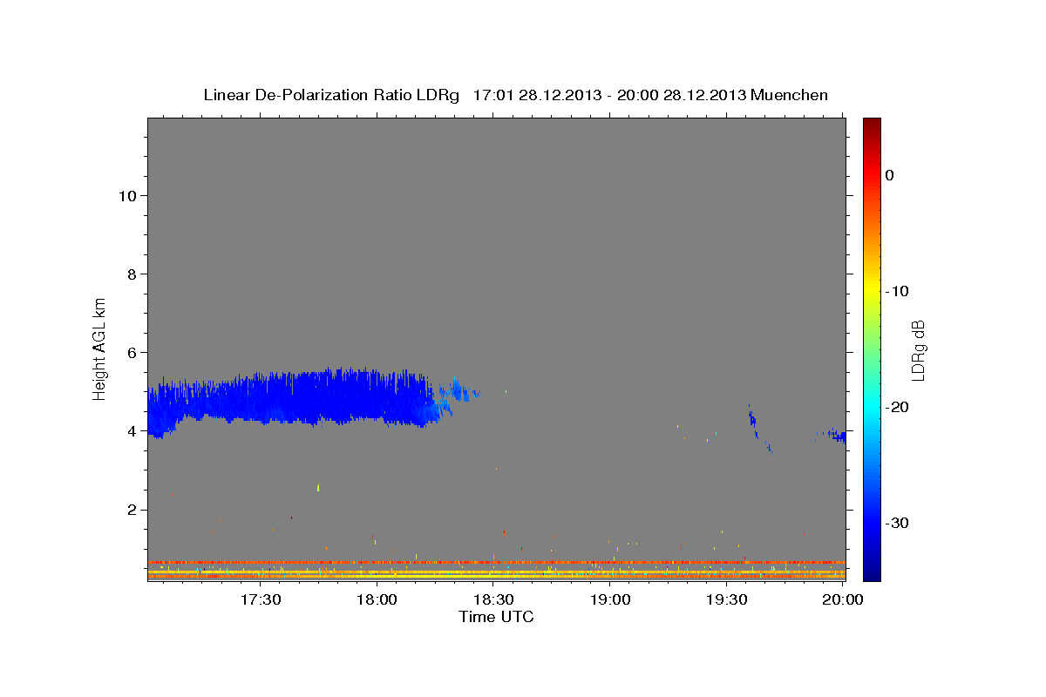The width and height of the screenshot is (1046, 697).
Task: Click the 19:00 time tick label
Action: tap(610, 599)
